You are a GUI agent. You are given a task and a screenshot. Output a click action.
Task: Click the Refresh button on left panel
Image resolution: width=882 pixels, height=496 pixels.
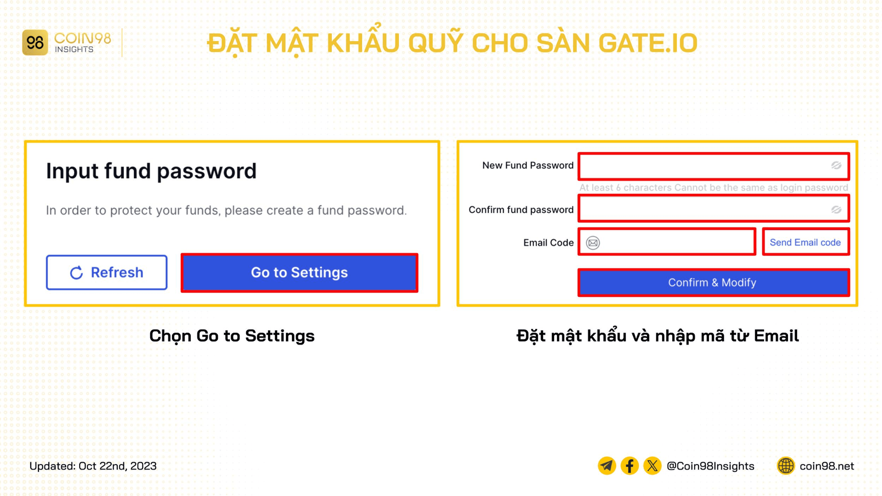106,272
